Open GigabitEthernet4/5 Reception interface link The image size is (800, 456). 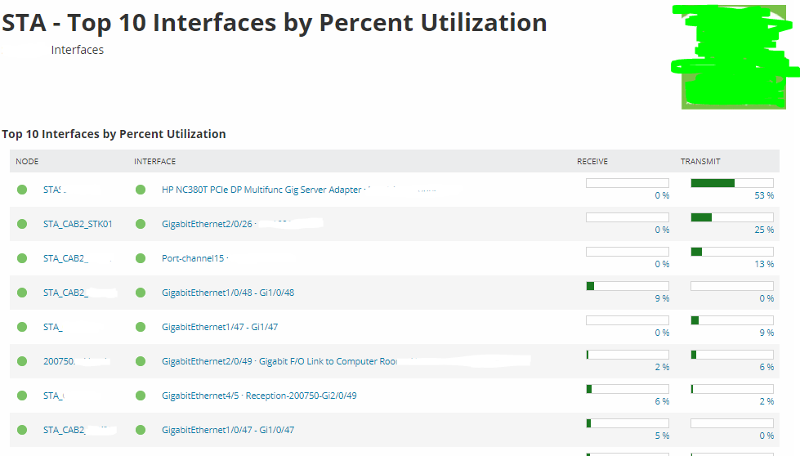point(259,396)
